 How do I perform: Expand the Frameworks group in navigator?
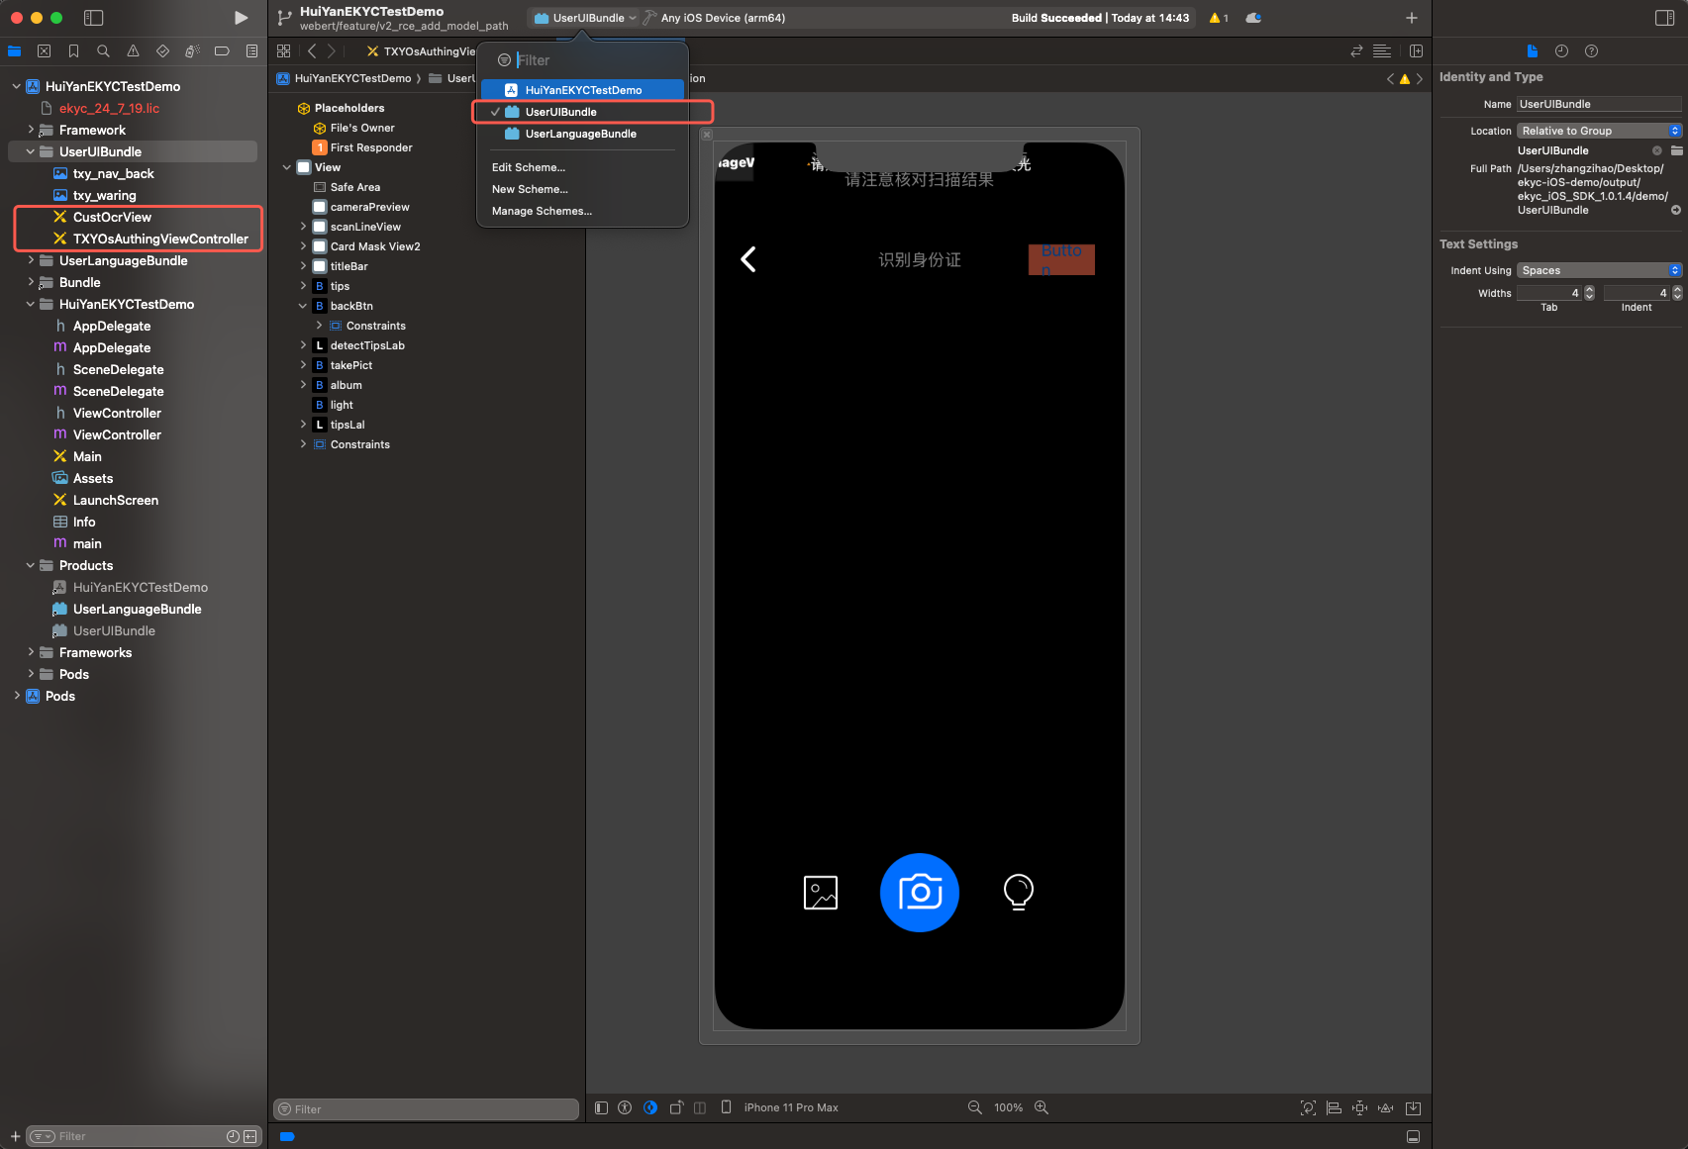(31, 652)
